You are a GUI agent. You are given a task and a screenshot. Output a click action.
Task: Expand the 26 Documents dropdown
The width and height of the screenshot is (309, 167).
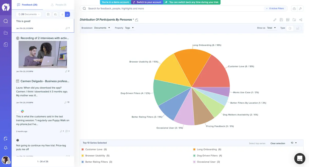(29, 14)
